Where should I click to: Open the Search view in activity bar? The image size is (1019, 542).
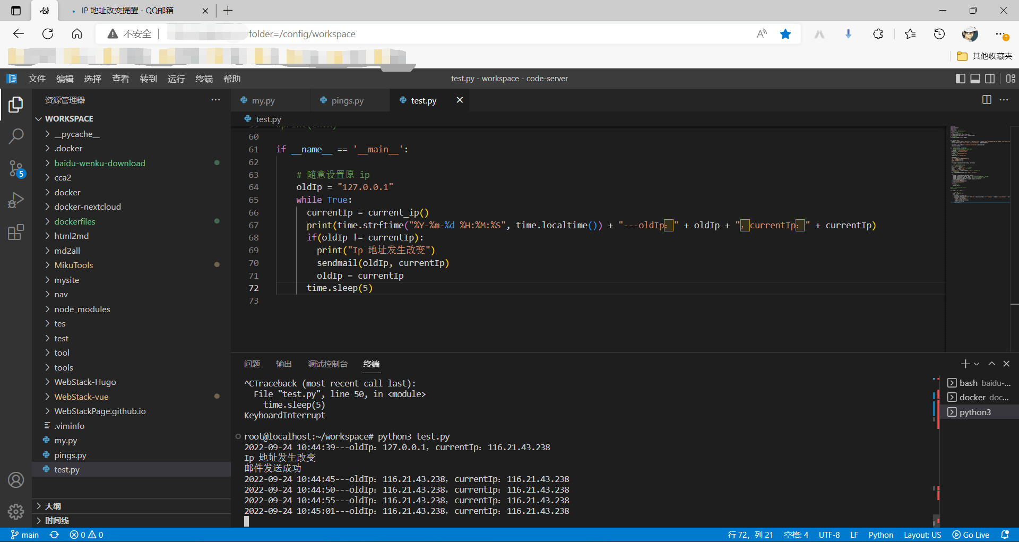tap(16, 136)
